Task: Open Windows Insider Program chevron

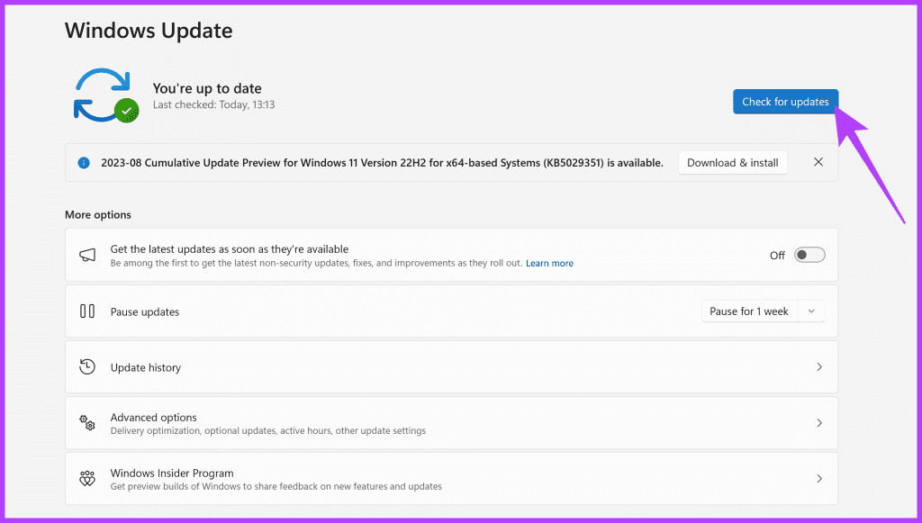Action: click(819, 479)
